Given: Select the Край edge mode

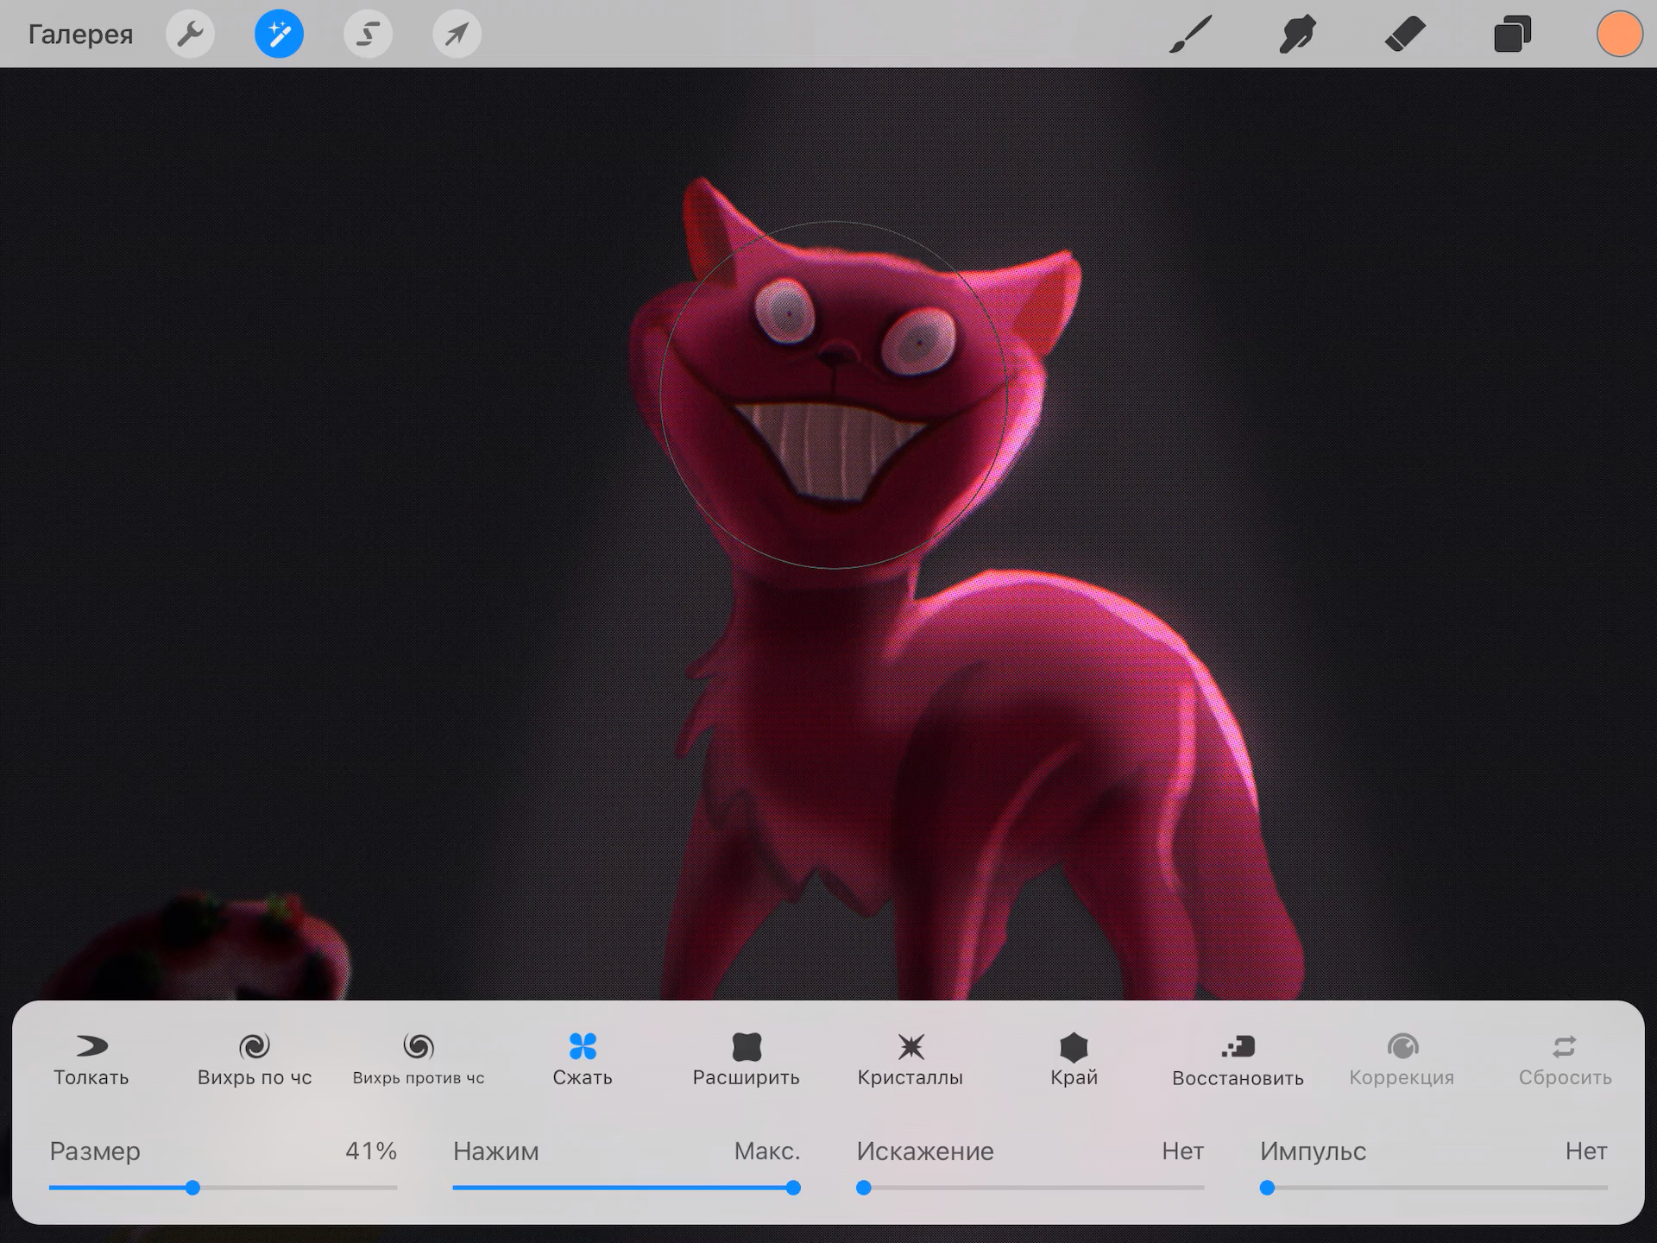Looking at the screenshot, I should pyautogui.click(x=1074, y=1060).
